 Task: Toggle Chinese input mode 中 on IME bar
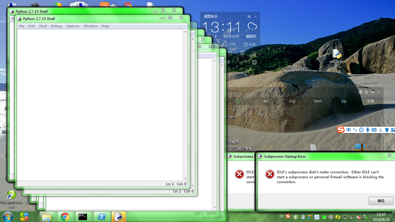tap(349, 130)
